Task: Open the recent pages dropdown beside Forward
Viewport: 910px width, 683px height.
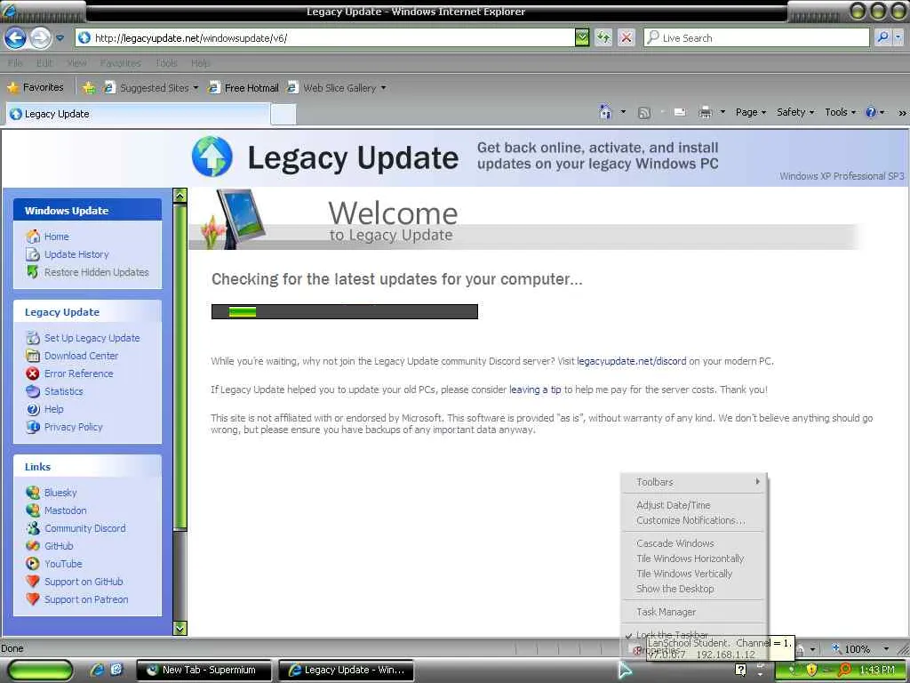Action: 60,38
